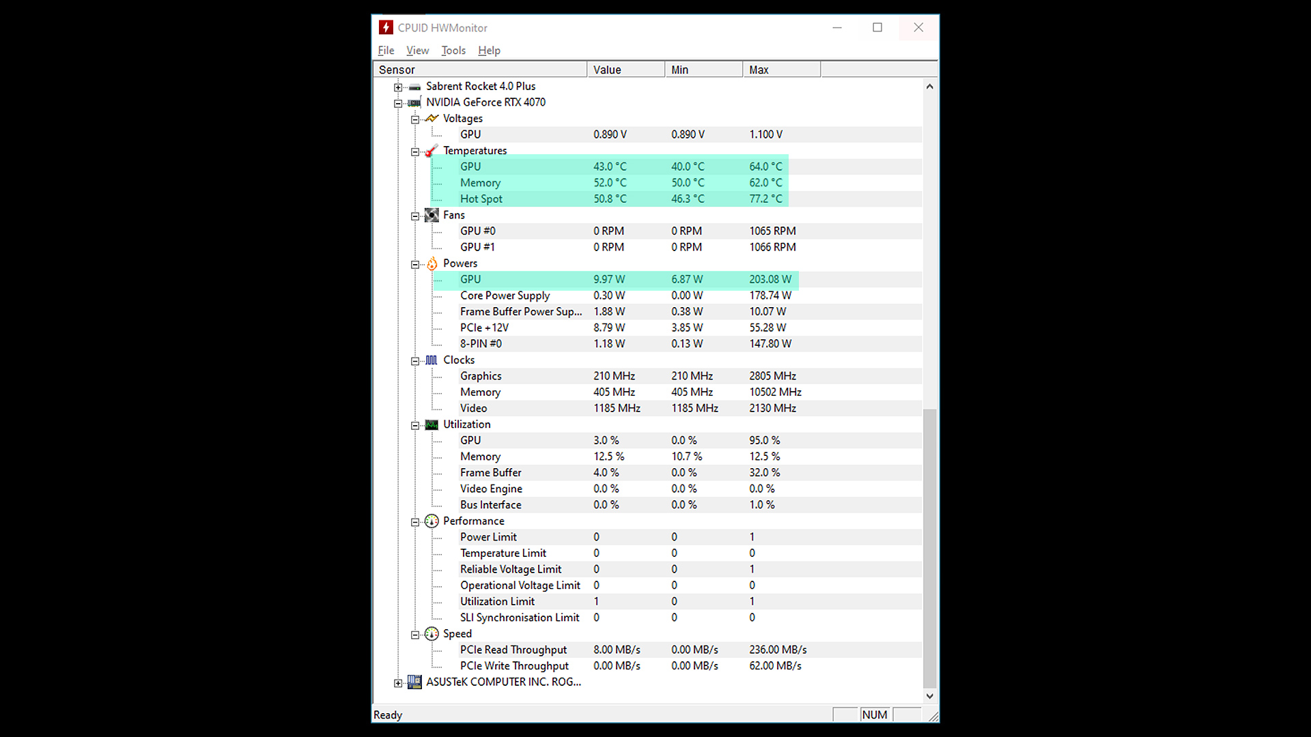
Task: Click the NVIDIA GeForce RTX 4070 GPU icon
Action: pyautogui.click(x=414, y=103)
